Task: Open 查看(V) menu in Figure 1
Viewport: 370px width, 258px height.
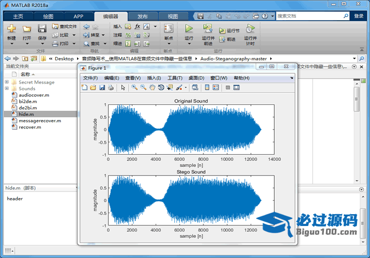Action: click(x=133, y=78)
